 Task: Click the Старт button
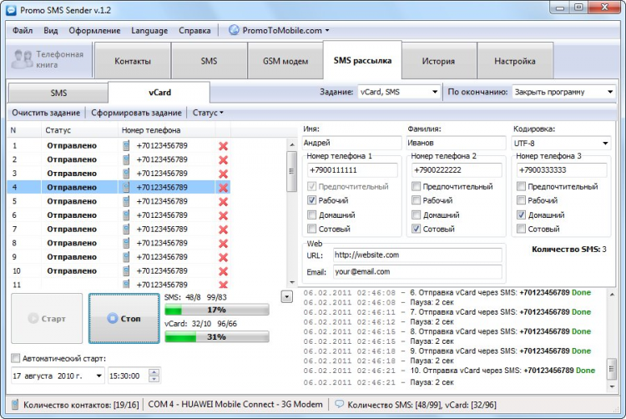47,319
